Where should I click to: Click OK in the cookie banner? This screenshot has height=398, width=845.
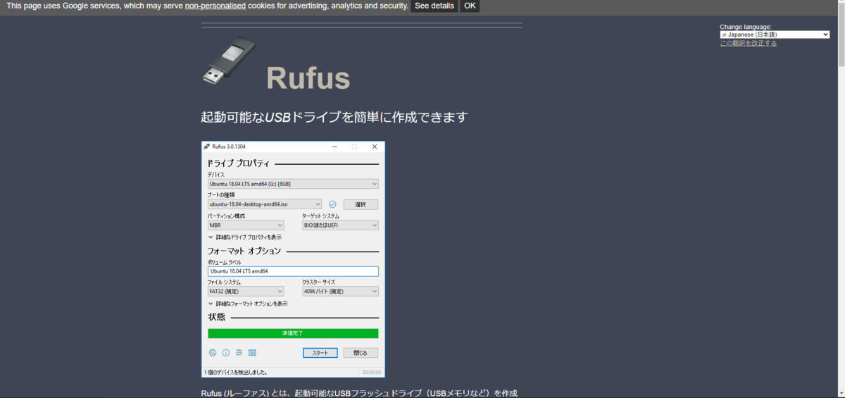(x=470, y=6)
